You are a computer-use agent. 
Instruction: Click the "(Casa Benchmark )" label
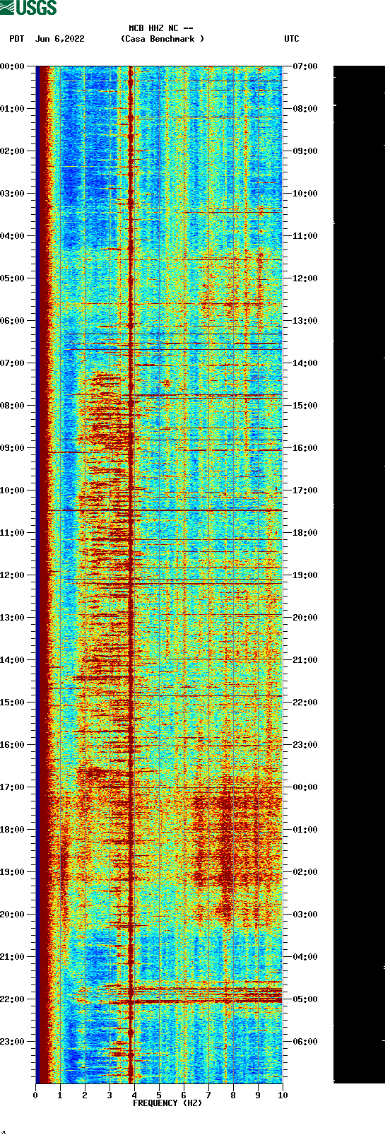[162, 39]
